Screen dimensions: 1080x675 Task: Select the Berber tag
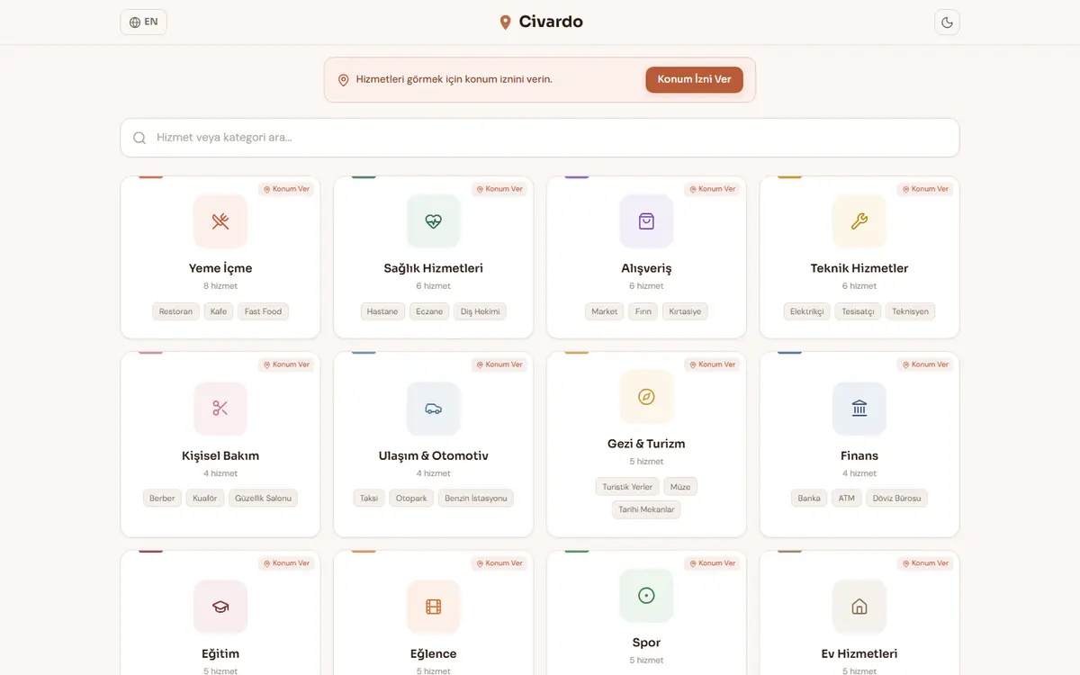162,498
